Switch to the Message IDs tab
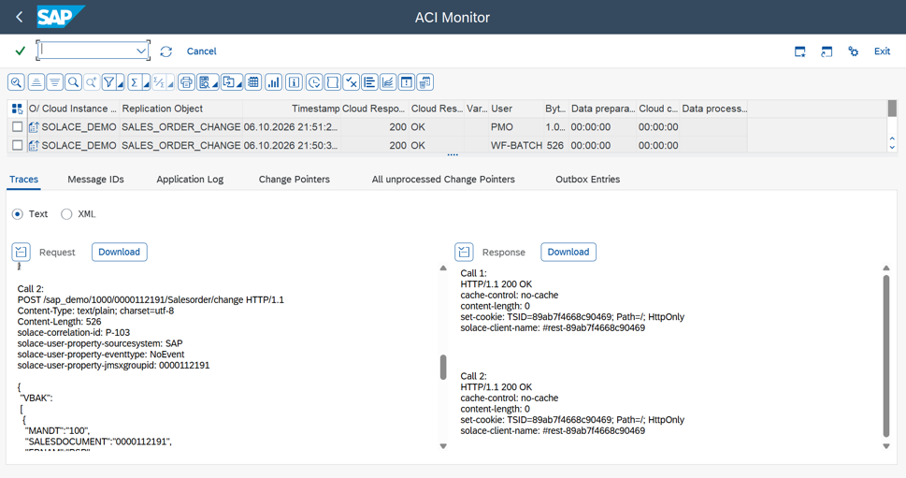The height and width of the screenshot is (478, 906). pyautogui.click(x=96, y=180)
